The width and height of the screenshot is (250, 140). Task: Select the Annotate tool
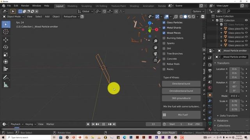click(x=6, y=77)
